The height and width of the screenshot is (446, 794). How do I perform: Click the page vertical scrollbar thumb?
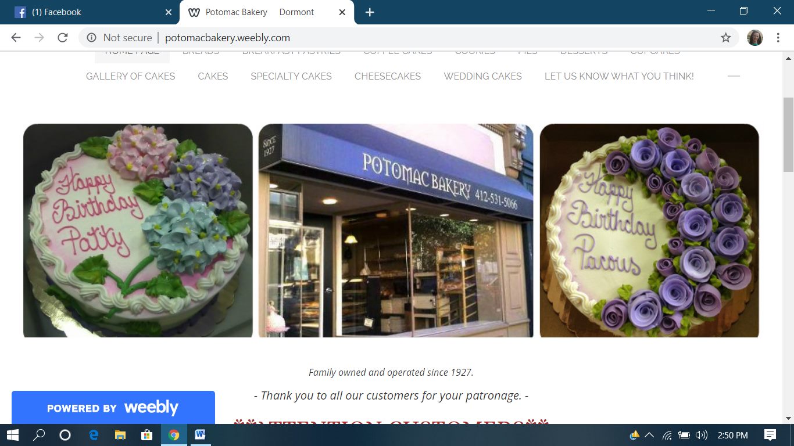(x=788, y=135)
